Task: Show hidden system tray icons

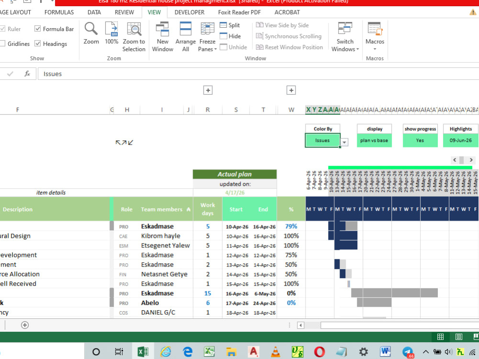Action: (x=425, y=352)
